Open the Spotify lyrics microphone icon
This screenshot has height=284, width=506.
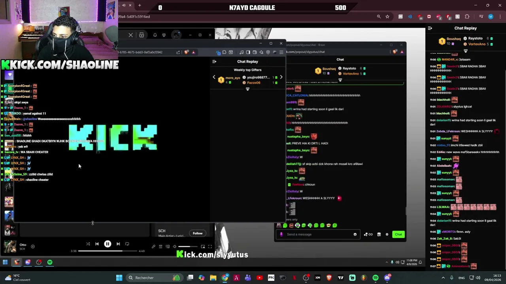[x=153, y=247]
